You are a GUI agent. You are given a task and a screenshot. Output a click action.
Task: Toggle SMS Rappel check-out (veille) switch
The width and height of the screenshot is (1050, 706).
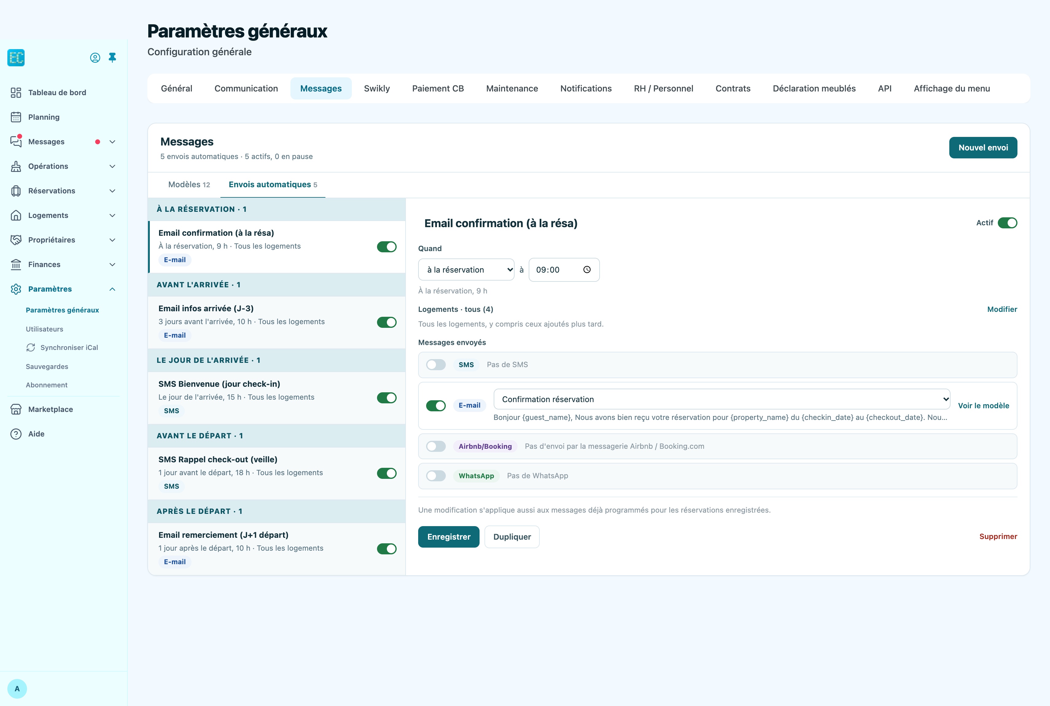(x=386, y=473)
